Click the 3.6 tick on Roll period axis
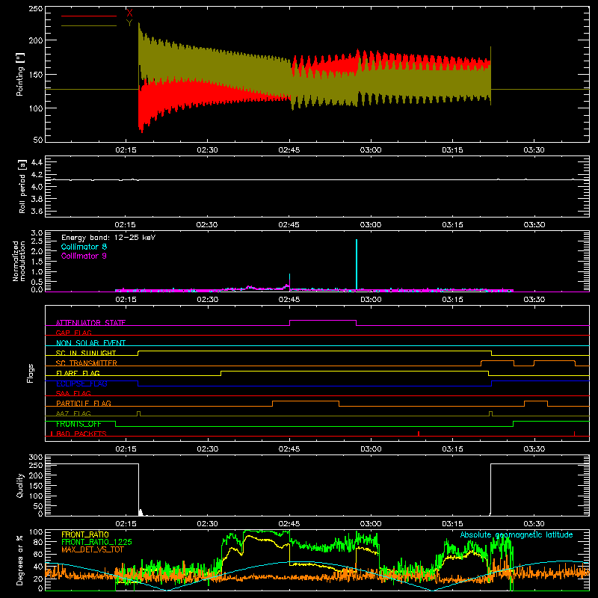 click(37, 211)
